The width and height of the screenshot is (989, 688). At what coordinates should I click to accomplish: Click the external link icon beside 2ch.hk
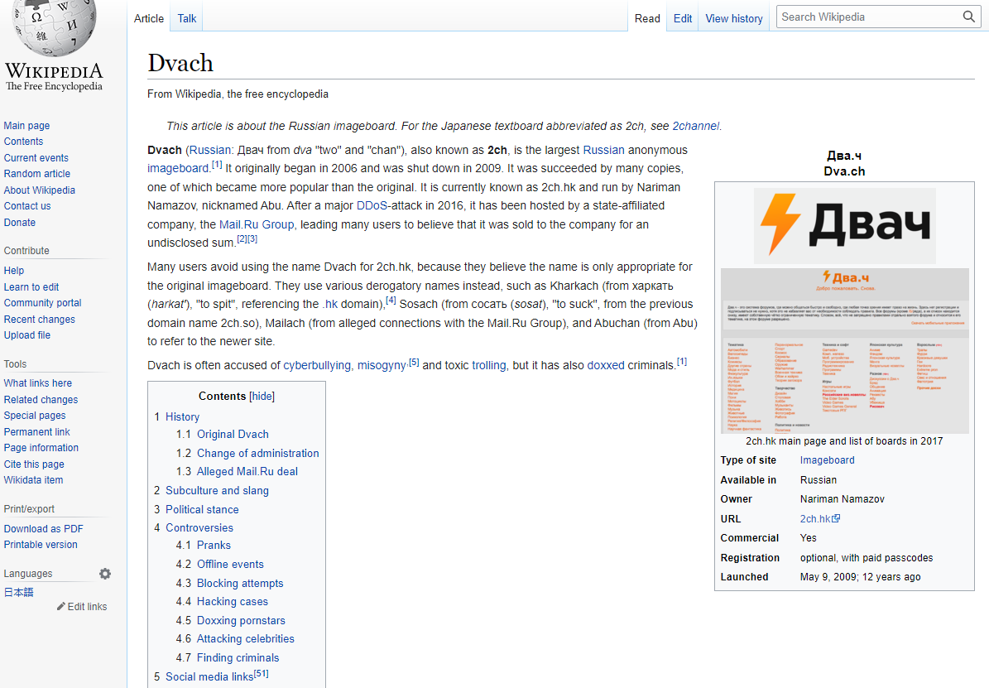pyautogui.click(x=837, y=518)
